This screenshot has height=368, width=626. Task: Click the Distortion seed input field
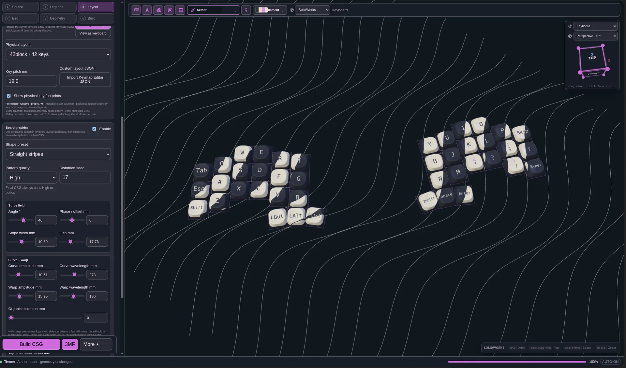[85, 178]
